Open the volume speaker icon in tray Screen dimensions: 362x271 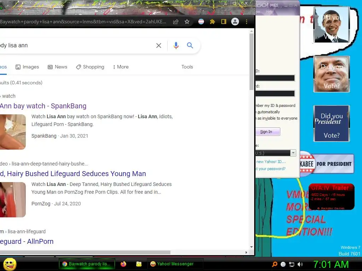(300, 264)
